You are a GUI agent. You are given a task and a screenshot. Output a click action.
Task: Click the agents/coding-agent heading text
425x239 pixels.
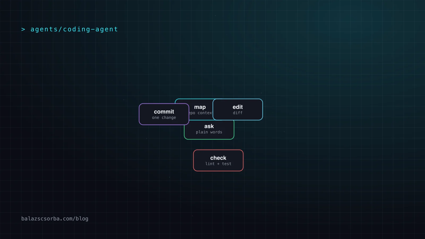[x=74, y=29]
